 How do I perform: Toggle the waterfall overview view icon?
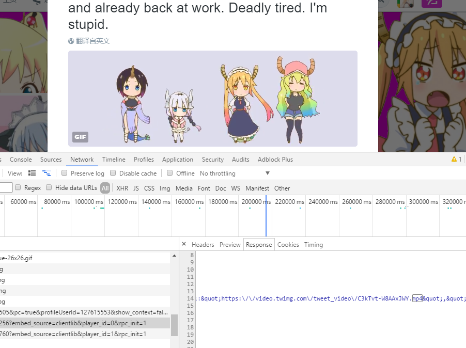[x=46, y=173]
